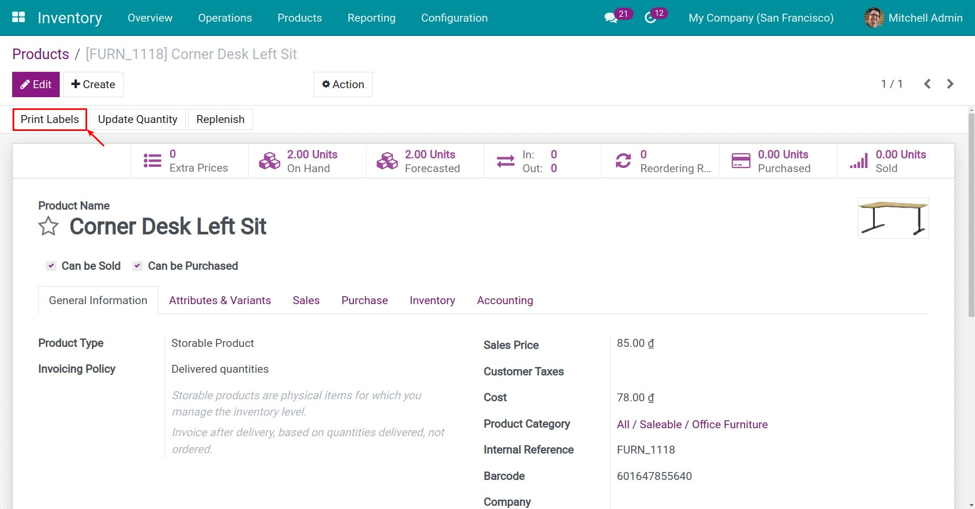Open the Mitchell Admin user menu
The height and width of the screenshot is (509, 975).
[913, 18]
